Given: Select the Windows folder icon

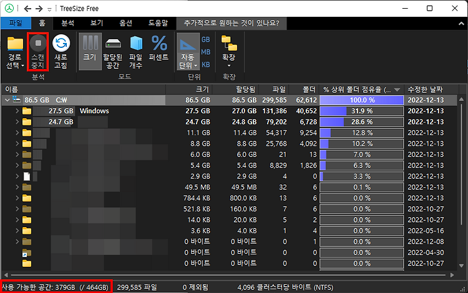Looking at the screenshot, I should (x=27, y=111).
